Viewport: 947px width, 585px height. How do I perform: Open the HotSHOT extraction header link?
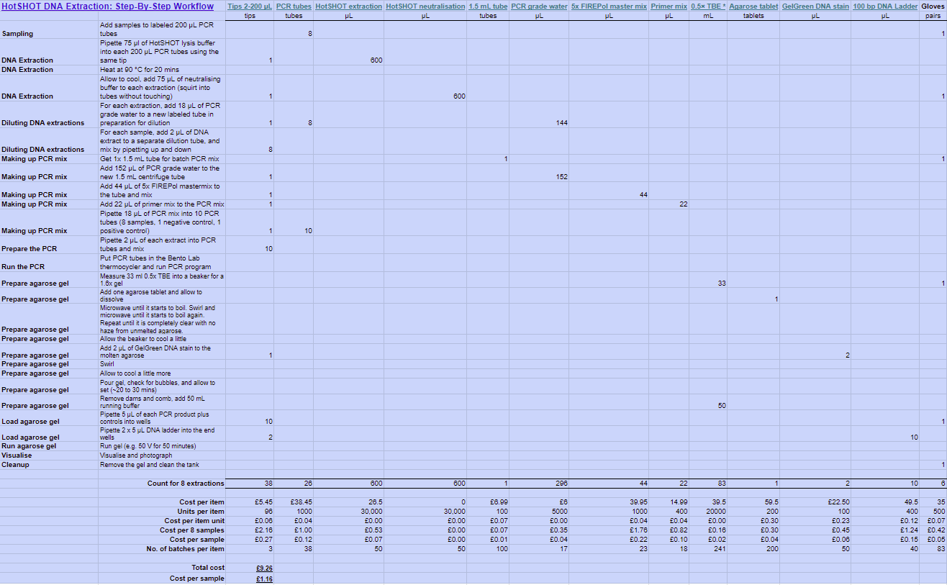[x=348, y=6]
